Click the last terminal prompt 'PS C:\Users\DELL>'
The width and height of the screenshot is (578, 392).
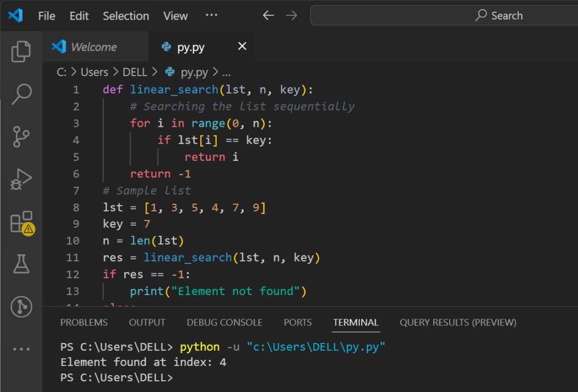(116, 378)
